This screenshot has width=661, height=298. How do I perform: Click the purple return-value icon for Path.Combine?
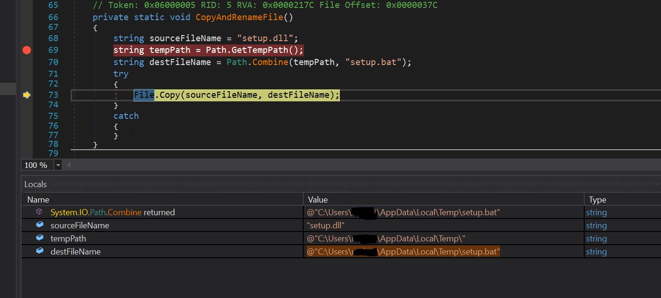(40, 212)
